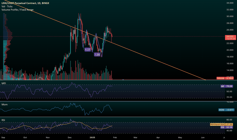This screenshot has width=237, height=140.
Task: Click the 2025 label on time axis
Action: pos(92,137)
